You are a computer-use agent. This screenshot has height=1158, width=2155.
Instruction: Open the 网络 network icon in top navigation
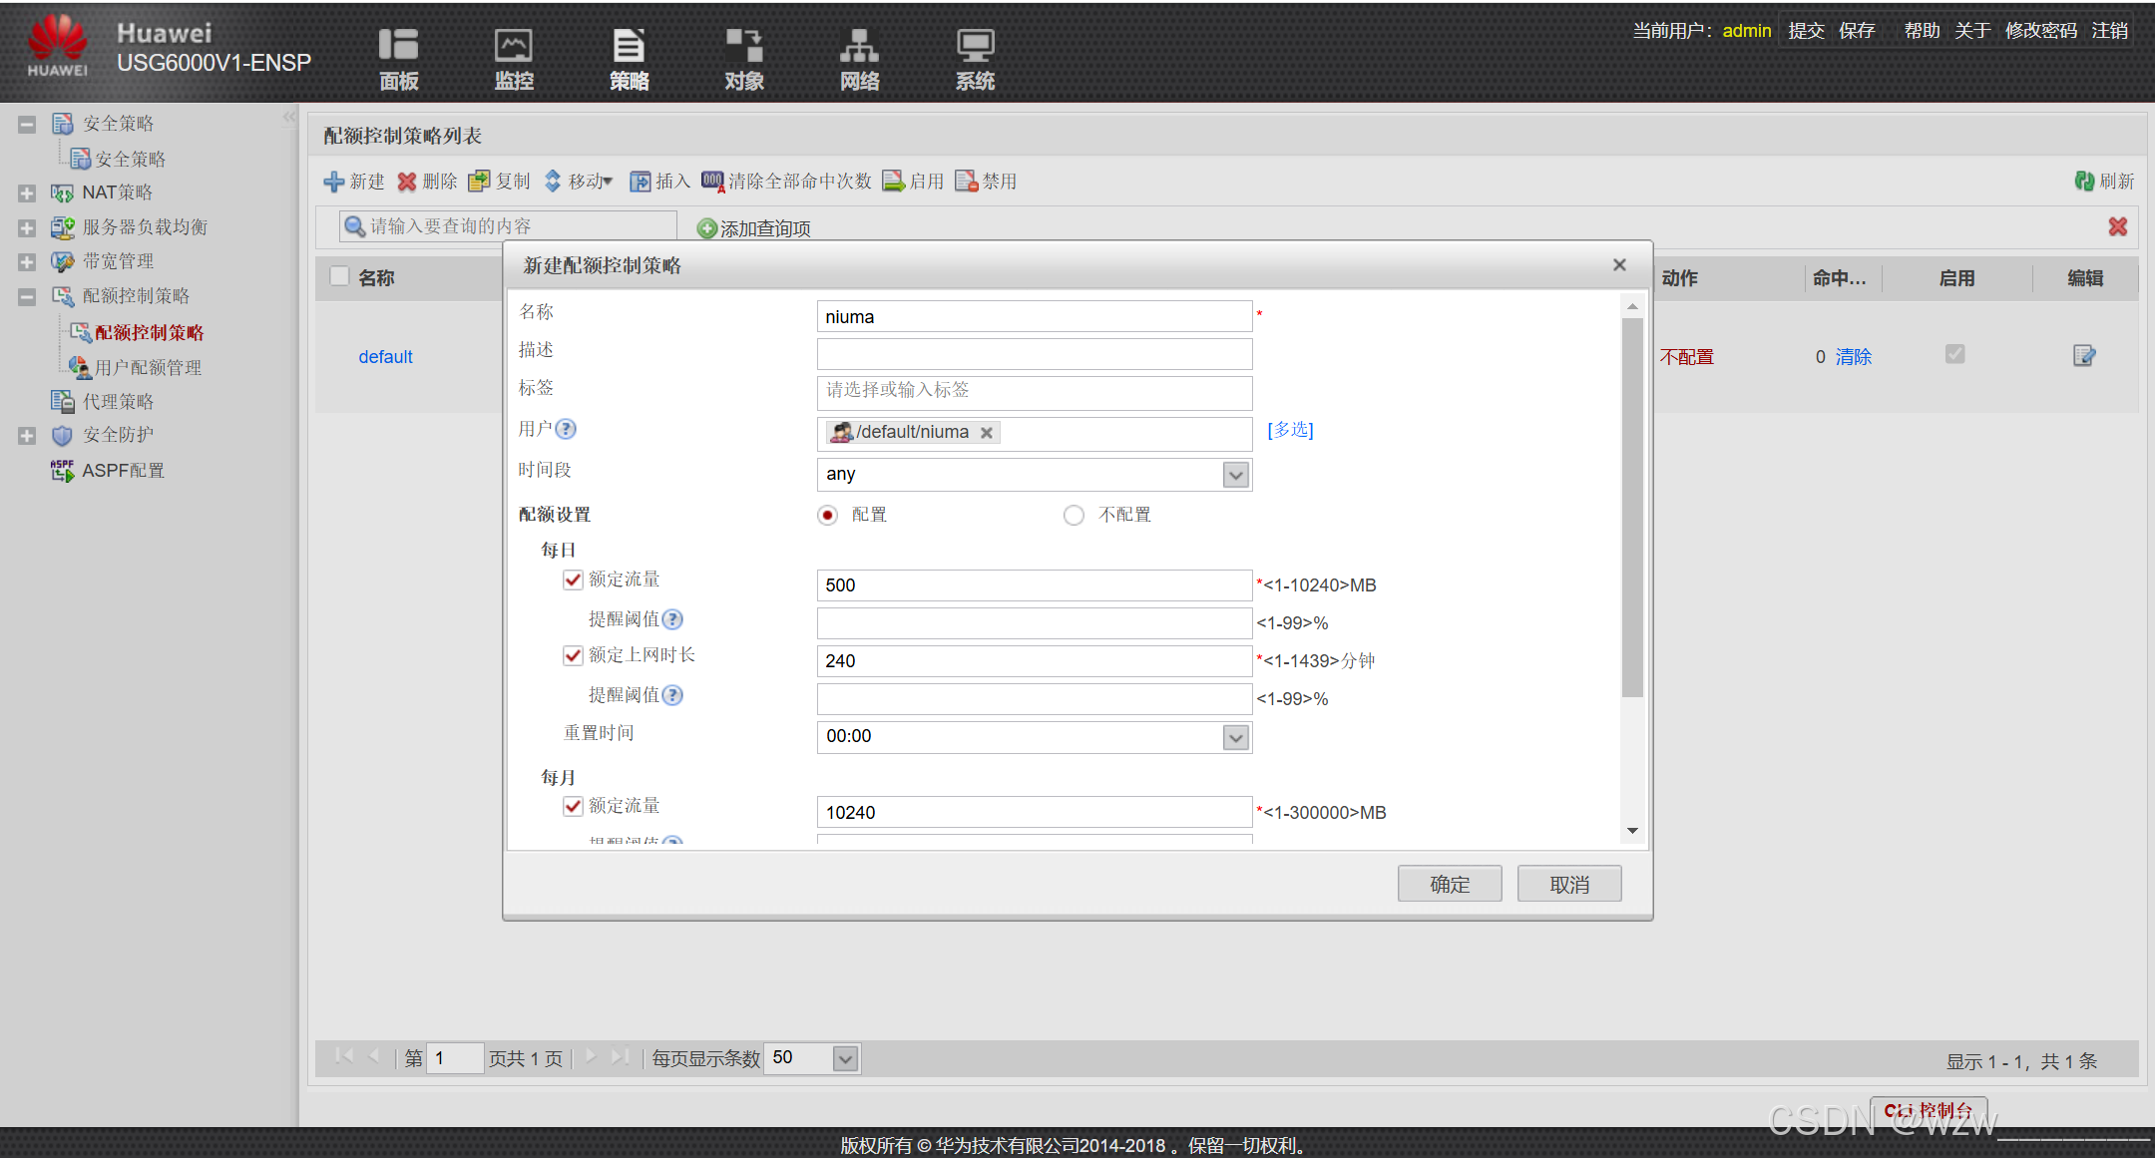[858, 47]
